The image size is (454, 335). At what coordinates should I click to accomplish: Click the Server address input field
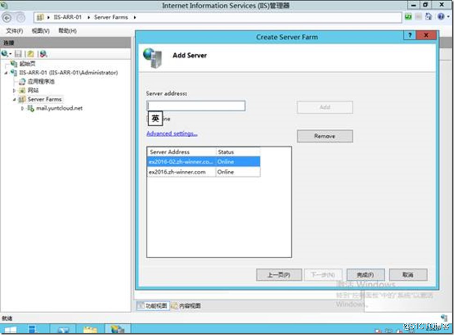(196, 106)
